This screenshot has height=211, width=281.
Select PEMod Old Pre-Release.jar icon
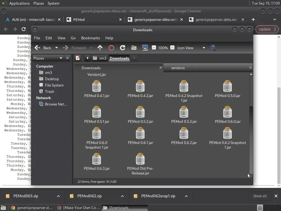(140, 159)
